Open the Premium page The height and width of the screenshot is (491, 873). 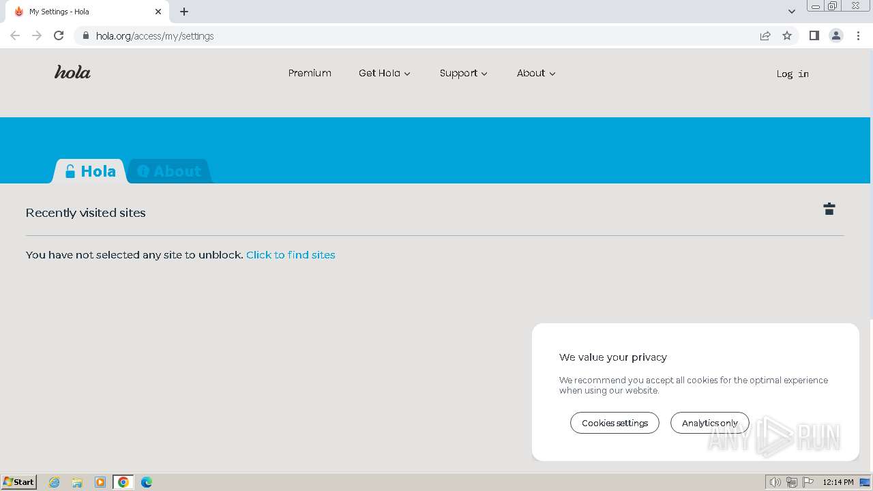click(x=310, y=73)
